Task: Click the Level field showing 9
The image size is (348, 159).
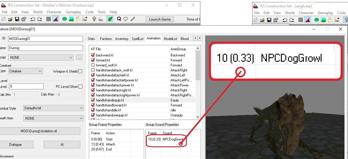Action: tap(26, 86)
